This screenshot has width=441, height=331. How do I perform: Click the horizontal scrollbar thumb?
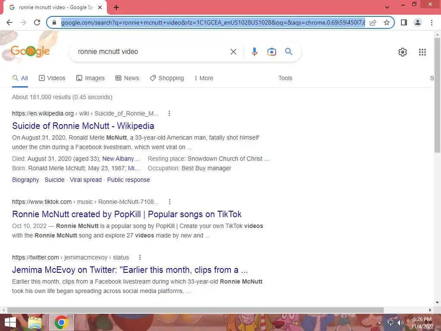click(x=196, y=310)
